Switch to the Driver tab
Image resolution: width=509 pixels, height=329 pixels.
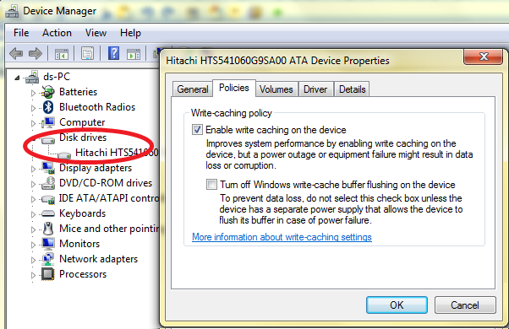pos(315,89)
